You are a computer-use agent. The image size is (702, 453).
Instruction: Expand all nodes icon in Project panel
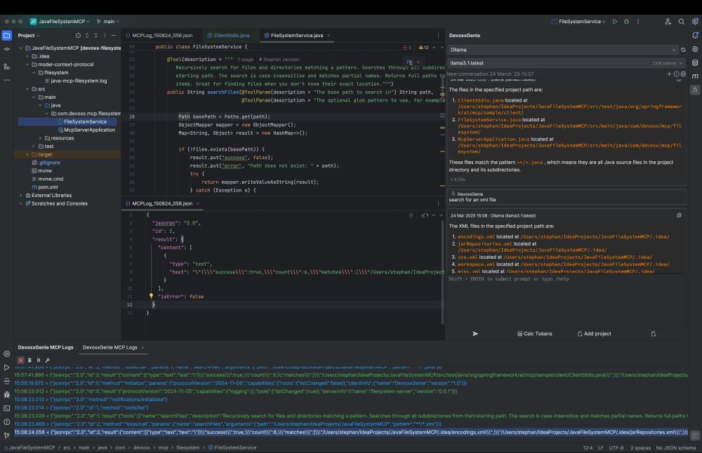87,35
